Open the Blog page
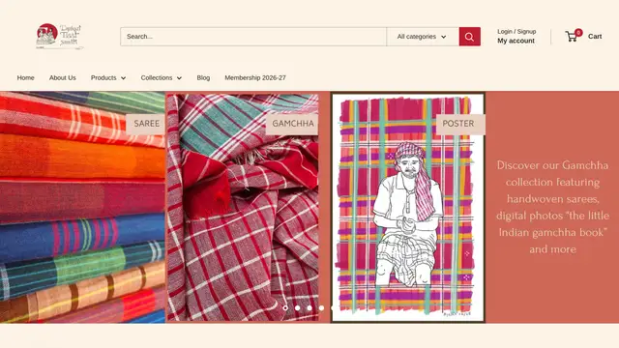 coord(203,77)
